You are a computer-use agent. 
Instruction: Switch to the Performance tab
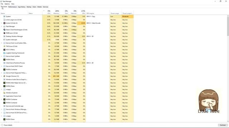click(x=13, y=7)
